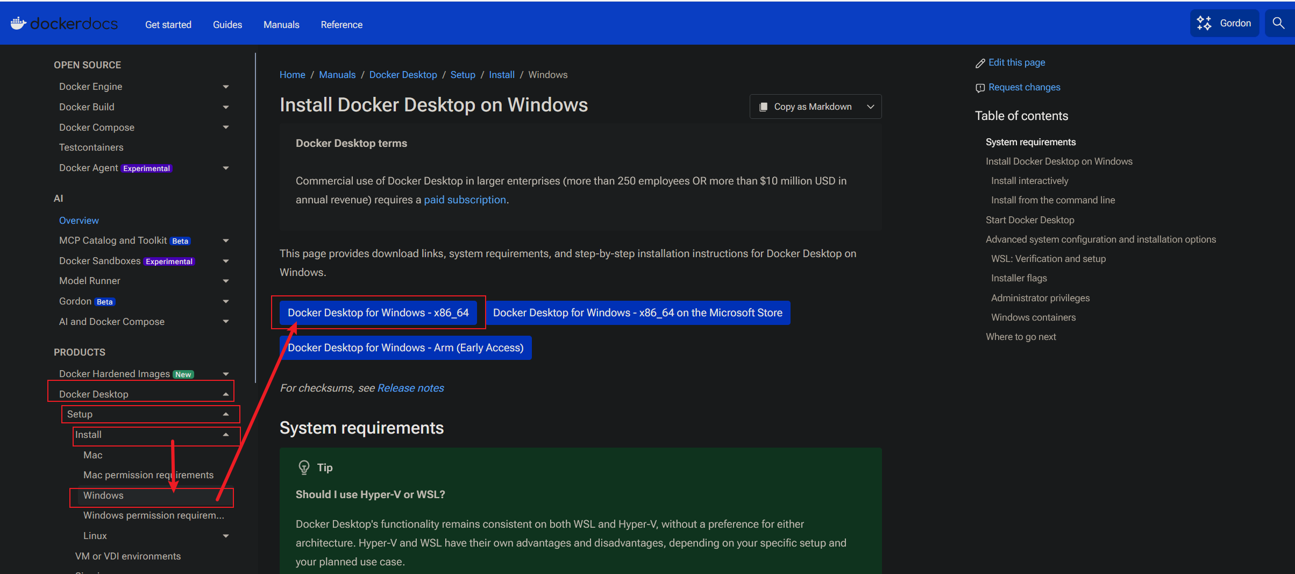Jump to Start Docker Desktop section
The width and height of the screenshot is (1295, 574).
pos(1030,220)
